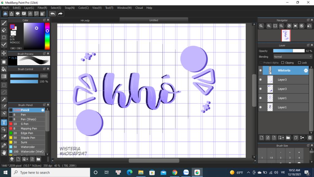Hide the lower Layer3
Viewport: 314px width, 177px height.
tap(260, 89)
